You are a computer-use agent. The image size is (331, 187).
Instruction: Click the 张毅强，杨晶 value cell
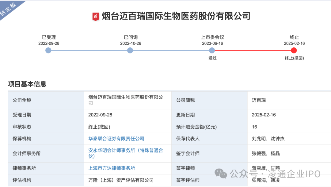point(289,153)
